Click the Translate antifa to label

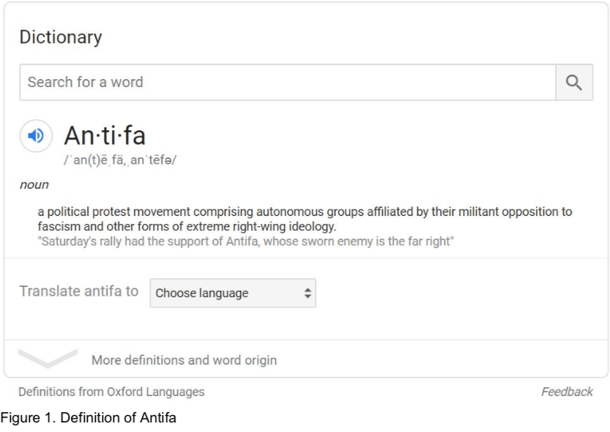pyautogui.click(x=78, y=291)
